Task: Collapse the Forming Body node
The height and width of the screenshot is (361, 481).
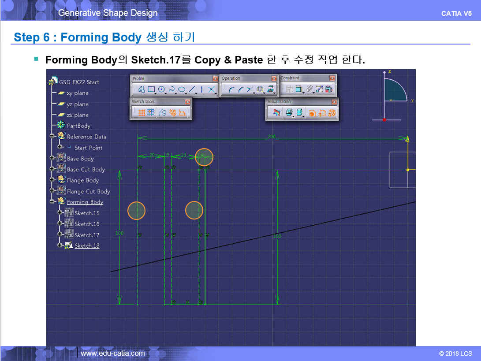Action: pyautogui.click(x=52, y=202)
